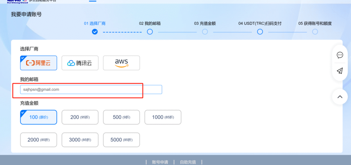Image resolution: width=351 pixels, height=165 pixels.
Task: Choose the 1000 (85折) recharge amount
Action: tap(163, 117)
